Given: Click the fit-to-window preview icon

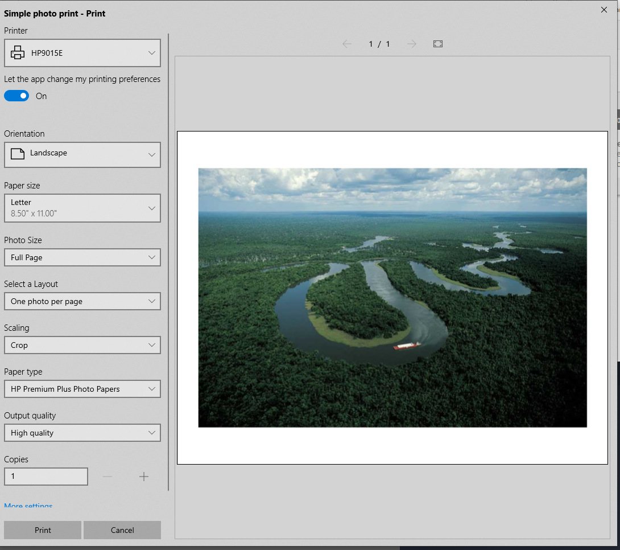Looking at the screenshot, I should (438, 44).
